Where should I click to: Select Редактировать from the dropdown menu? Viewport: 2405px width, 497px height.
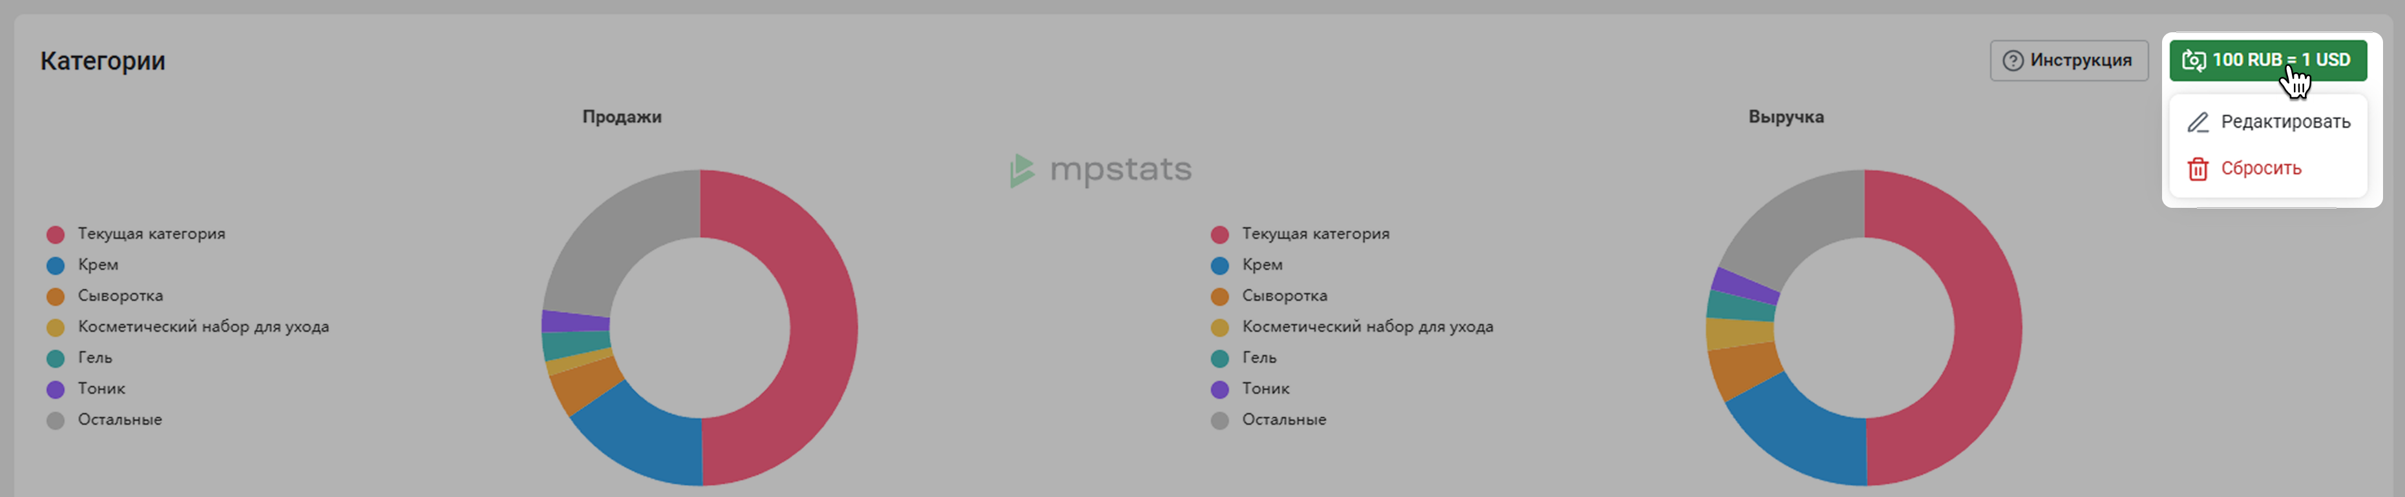[x=2269, y=122]
